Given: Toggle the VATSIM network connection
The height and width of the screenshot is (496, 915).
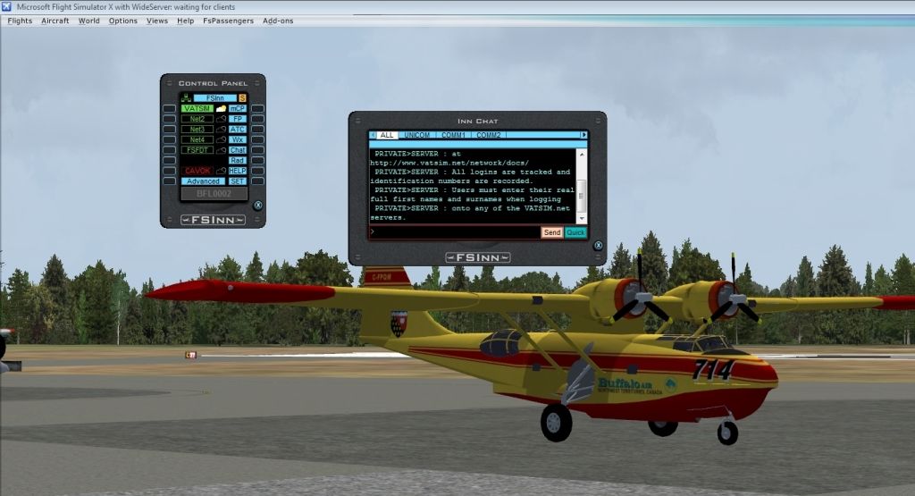Looking at the screenshot, I should pyautogui.click(x=197, y=108).
